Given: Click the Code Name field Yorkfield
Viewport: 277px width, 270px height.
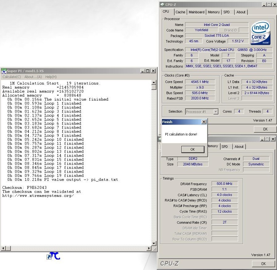Looking at the screenshot, I should click(201, 30).
